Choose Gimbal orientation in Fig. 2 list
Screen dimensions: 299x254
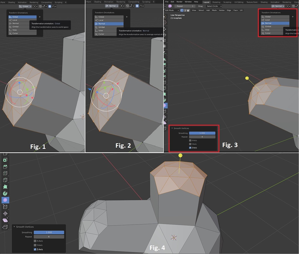109,27
